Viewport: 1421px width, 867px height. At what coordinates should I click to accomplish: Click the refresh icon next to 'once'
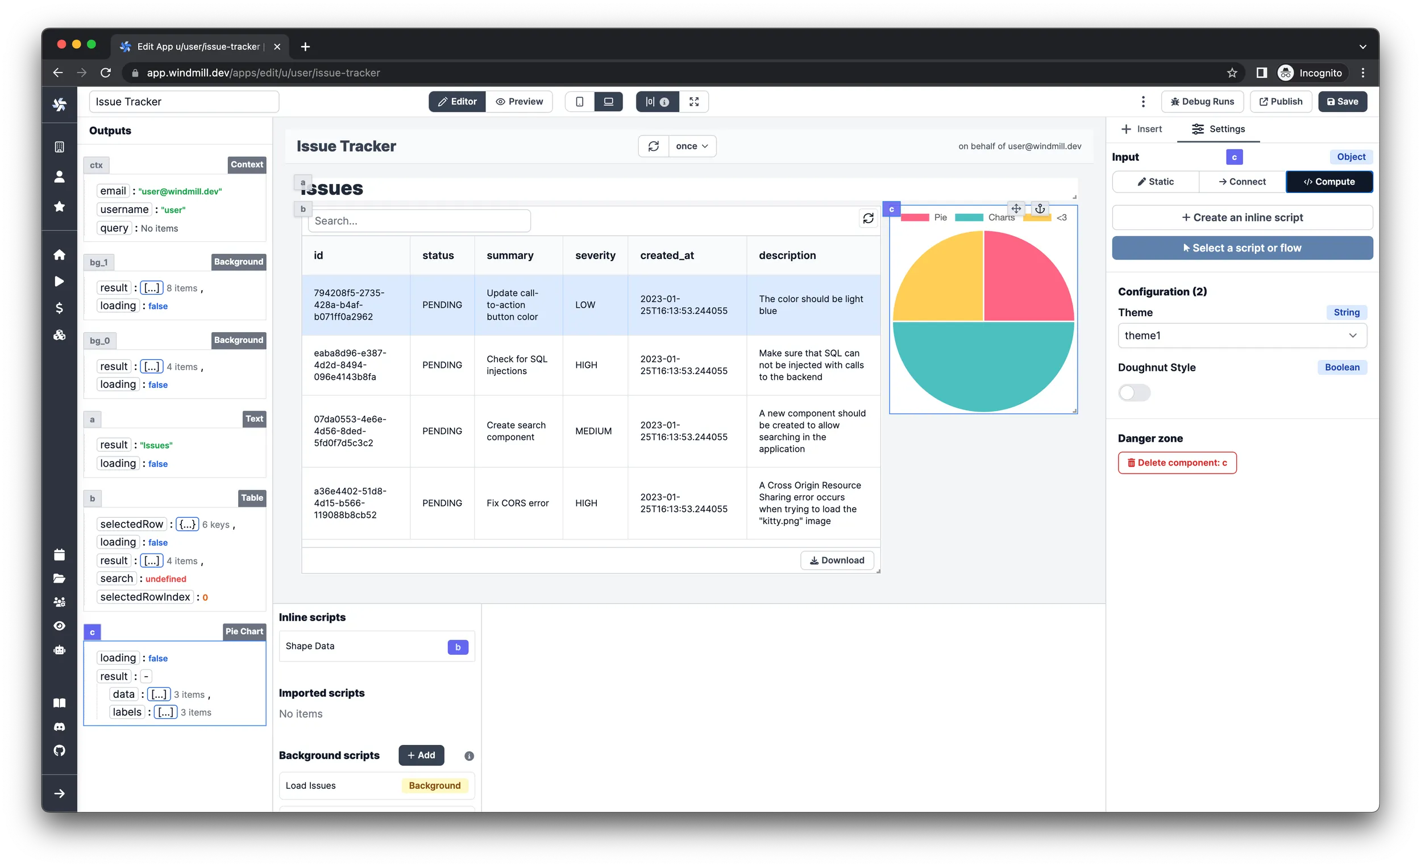click(x=653, y=146)
